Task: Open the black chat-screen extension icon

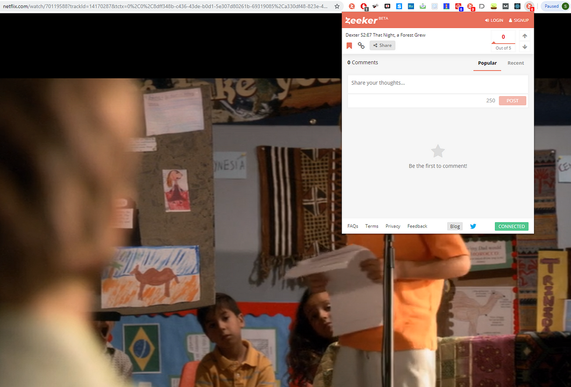Action: [x=387, y=6]
